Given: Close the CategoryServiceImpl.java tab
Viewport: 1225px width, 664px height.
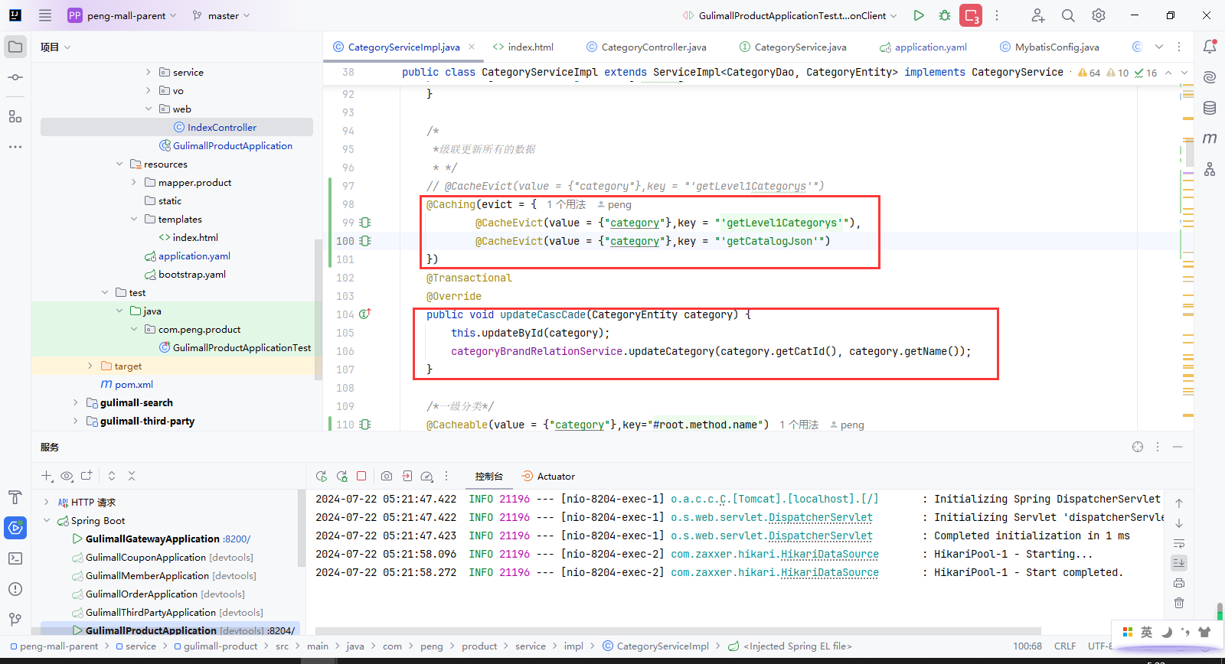Looking at the screenshot, I should point(472,47).
